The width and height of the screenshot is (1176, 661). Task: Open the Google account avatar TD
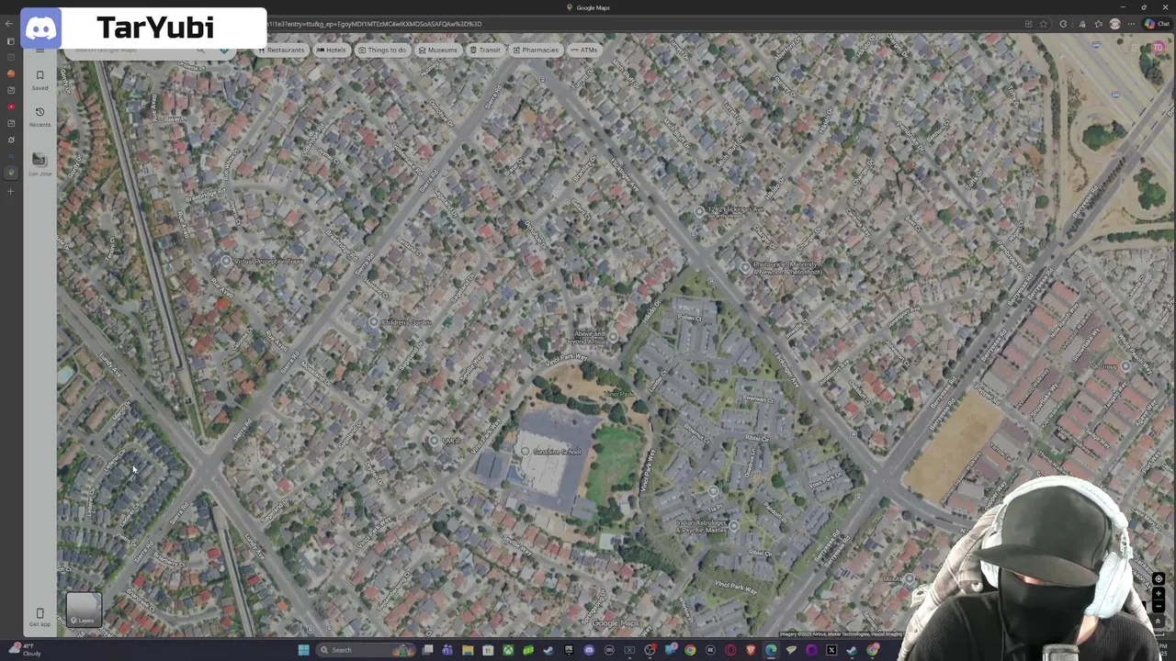coord(1159,48)
